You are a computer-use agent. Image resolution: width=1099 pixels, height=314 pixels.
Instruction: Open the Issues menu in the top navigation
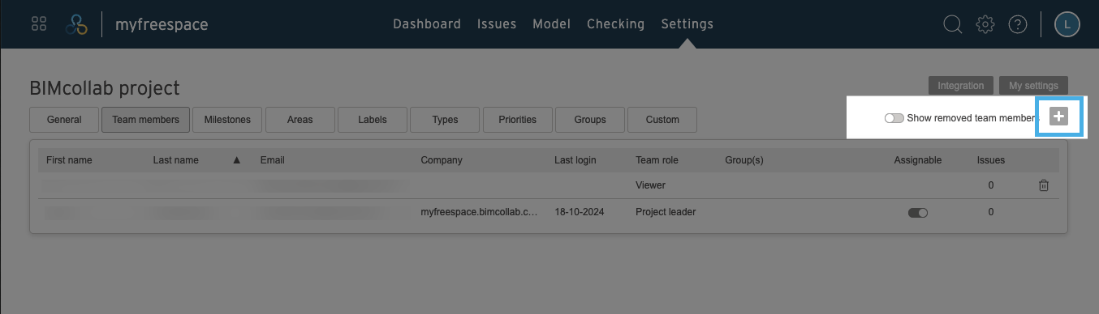[497, 24]
